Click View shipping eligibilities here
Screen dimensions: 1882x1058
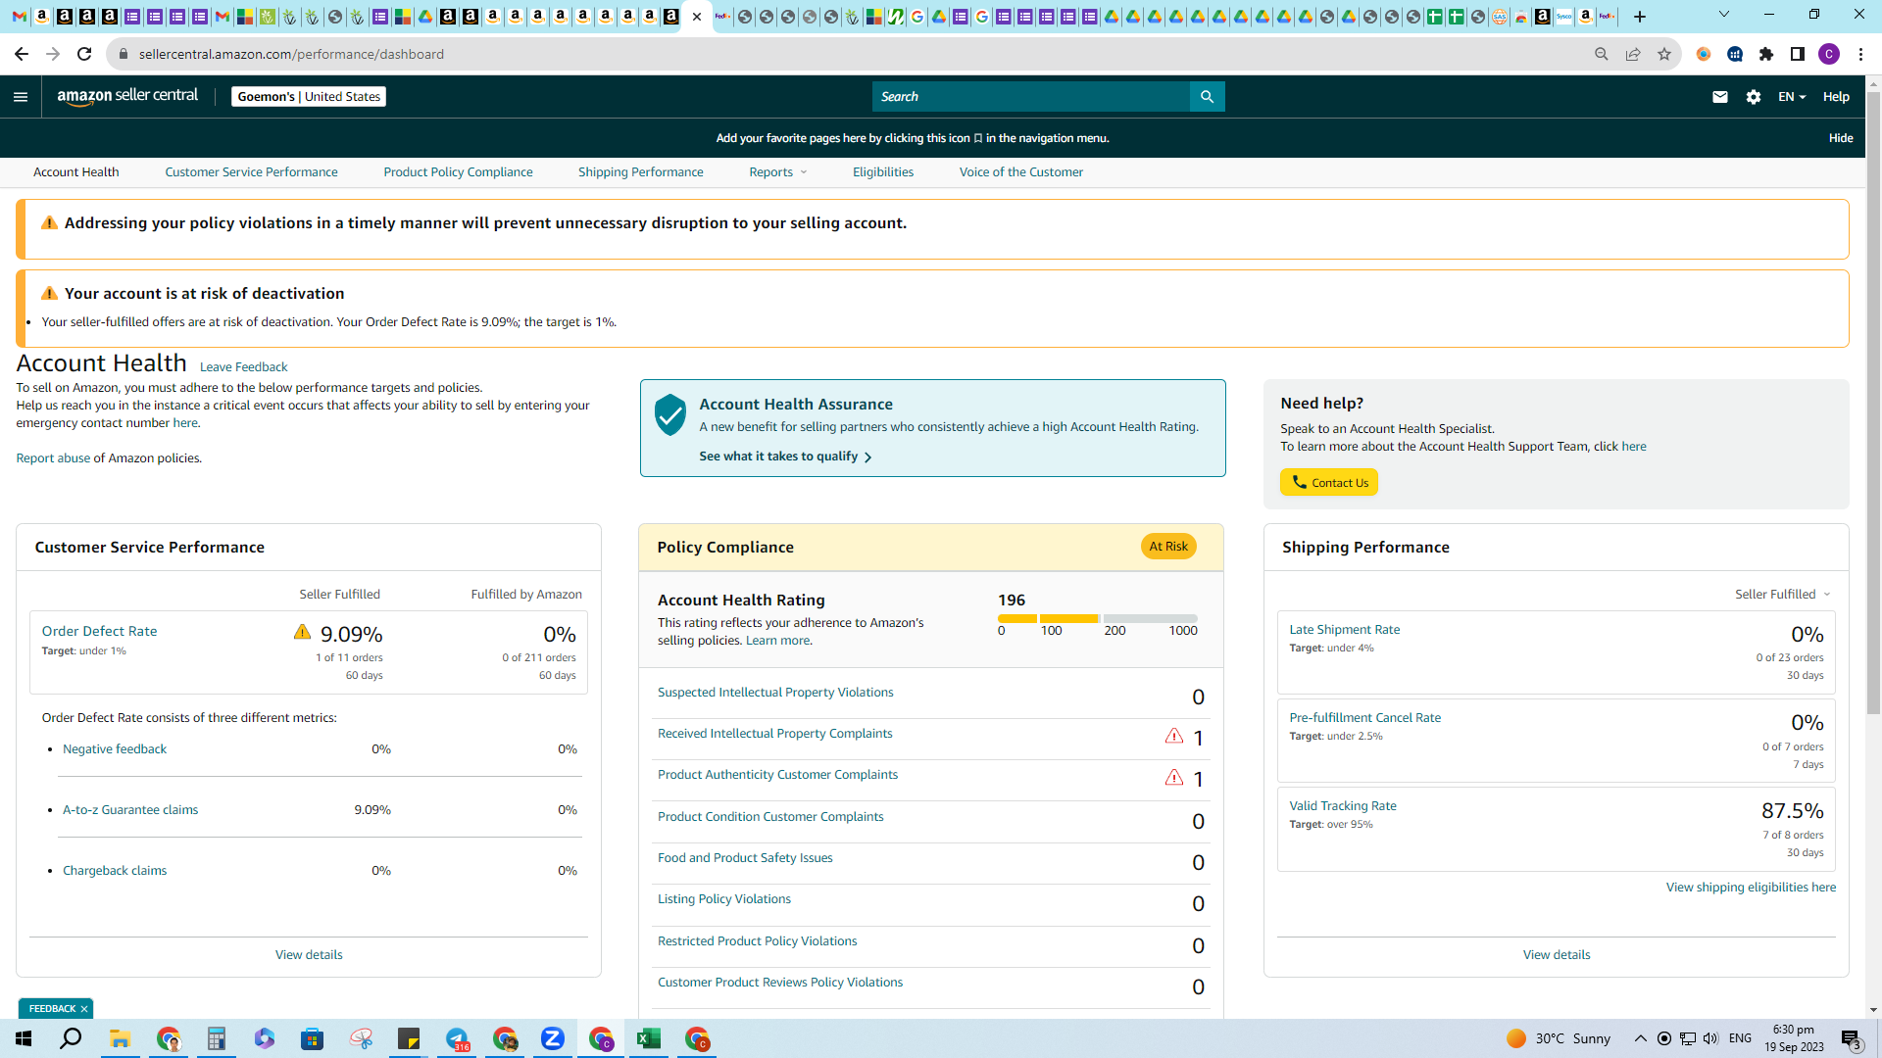point(1751,887)
